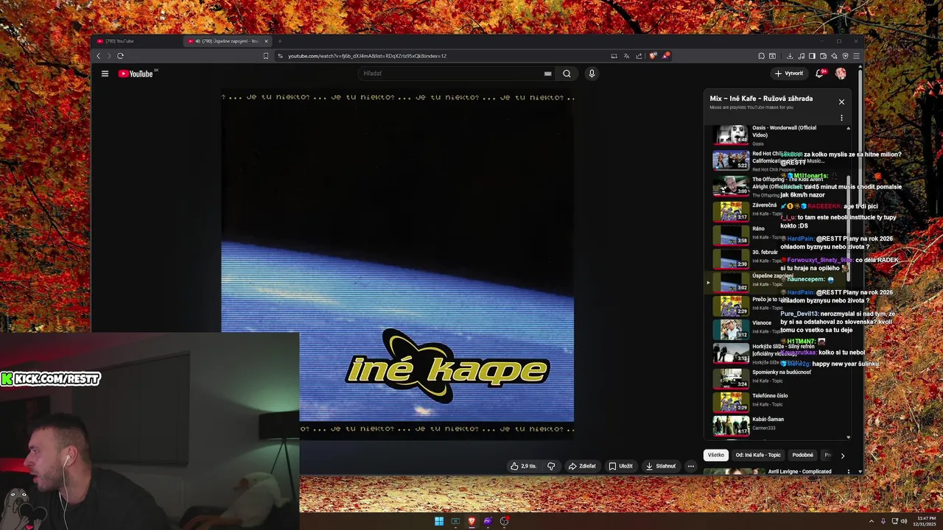Open a new browser tab
The height and width of the screenshot is (530, 943).
tap(279, 41)
